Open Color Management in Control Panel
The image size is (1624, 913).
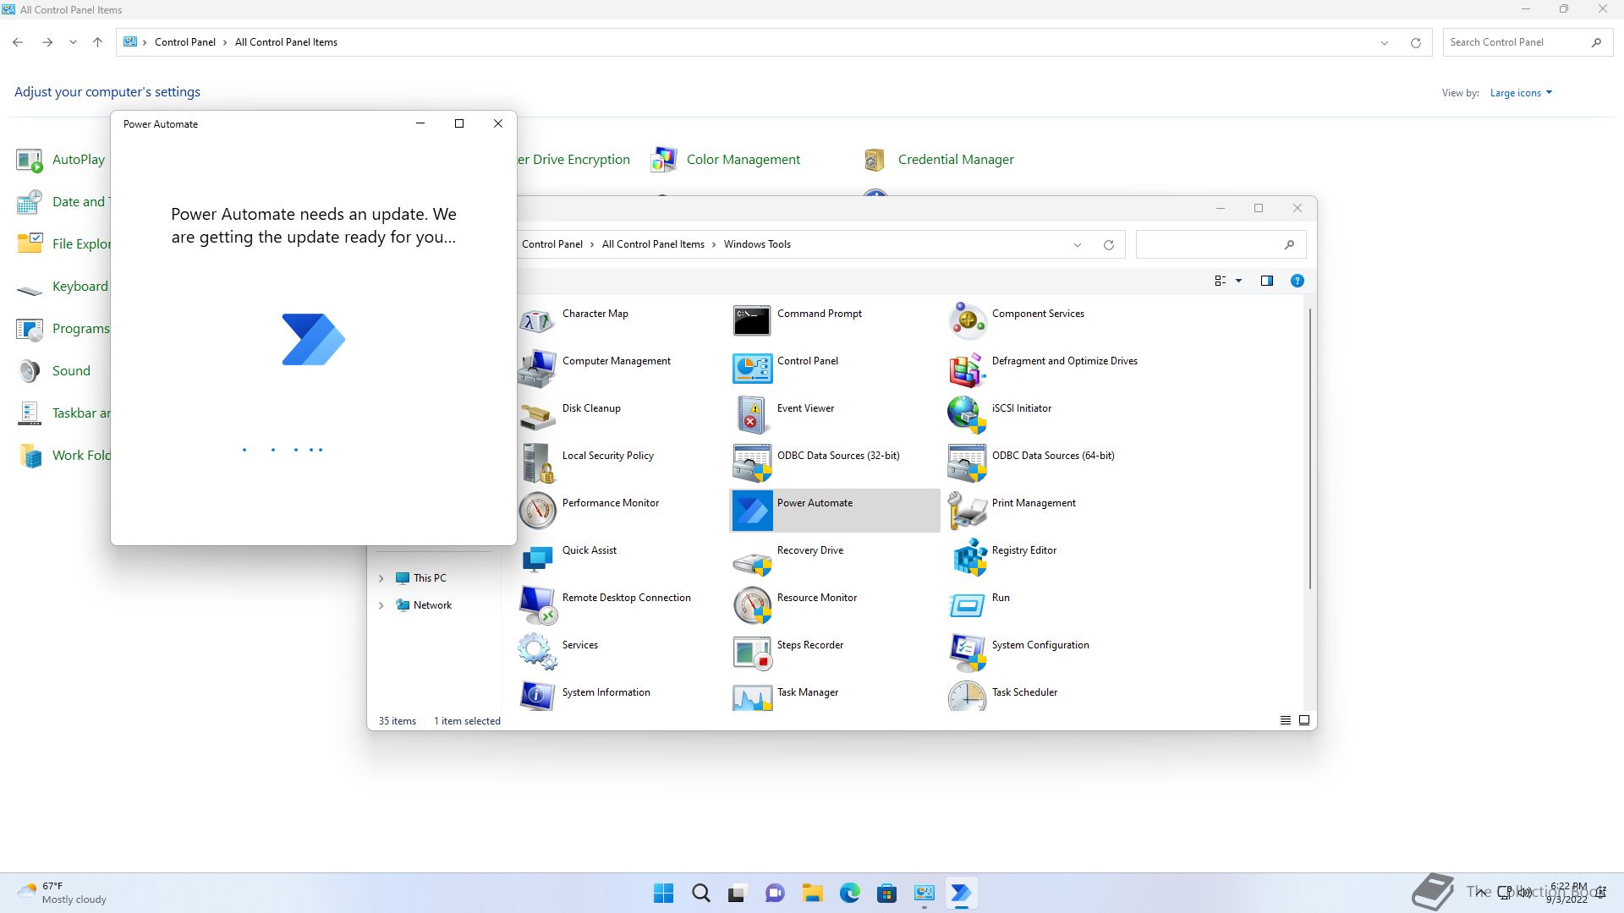coord(726,159)
